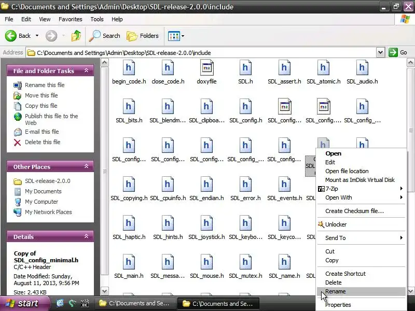This screenshot has height=311, width=415.
Task: Select the doxyfile icon
Action: coord(206,68)
